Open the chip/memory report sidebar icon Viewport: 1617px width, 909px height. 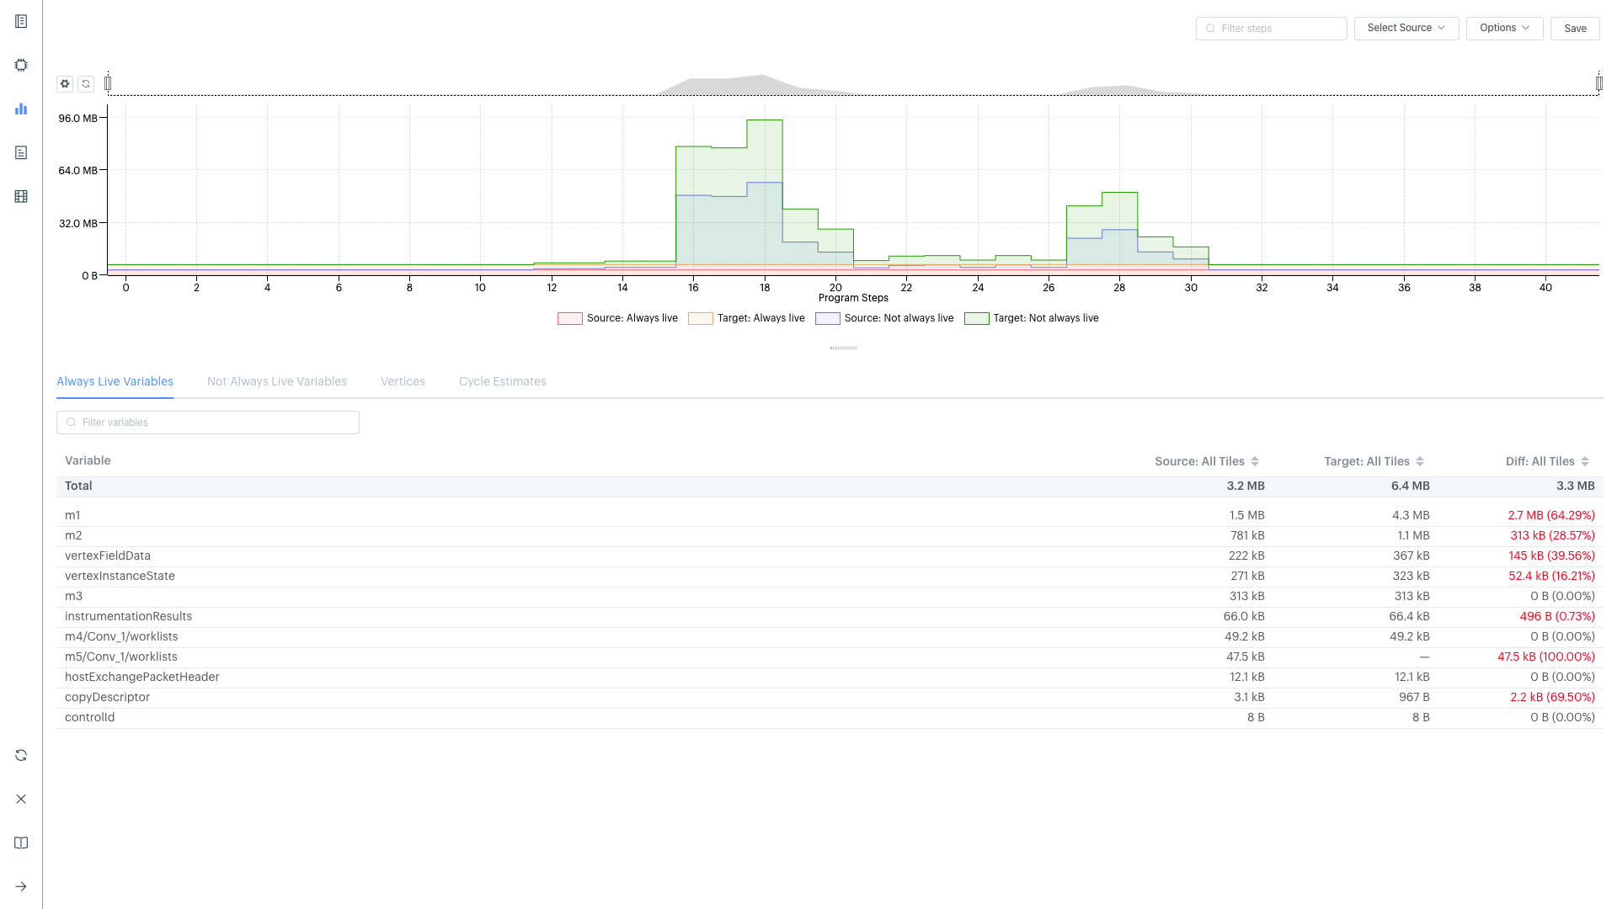[x=21, y=65]
